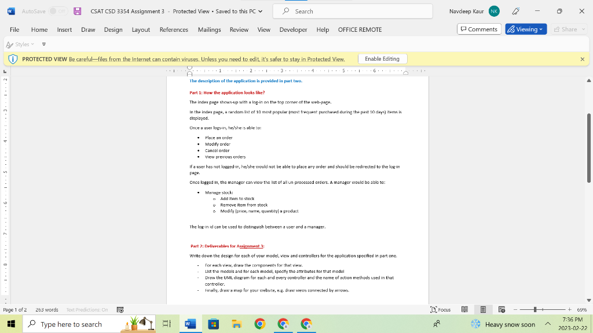Click the People icon in system tray
The height and width of the screenshot is (333, 593).
coord(437,324)
